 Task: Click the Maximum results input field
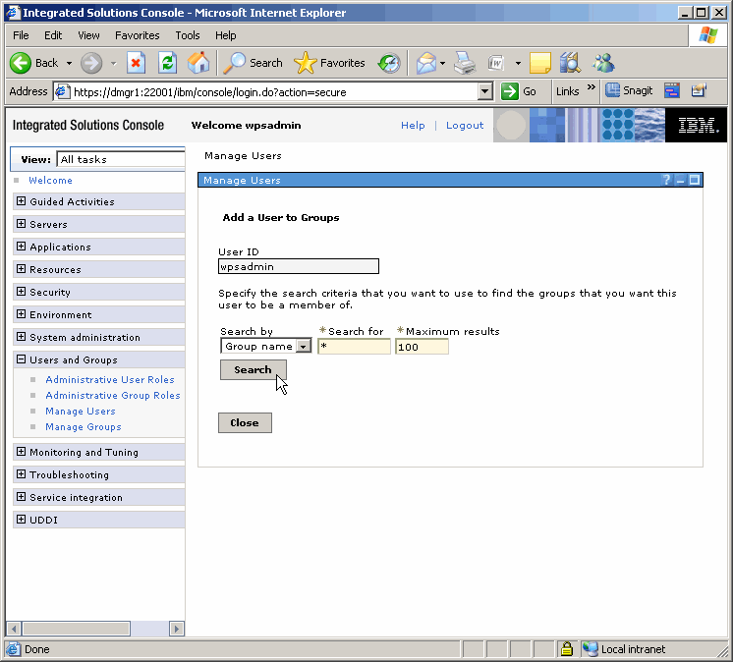(x=422, y=347)
